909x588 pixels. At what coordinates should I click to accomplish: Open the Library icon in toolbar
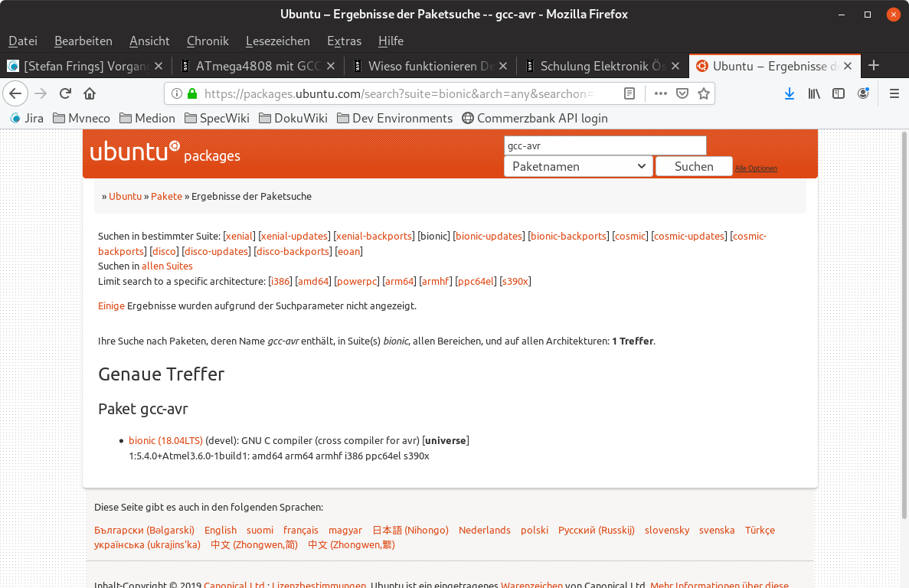coord(814,93)
